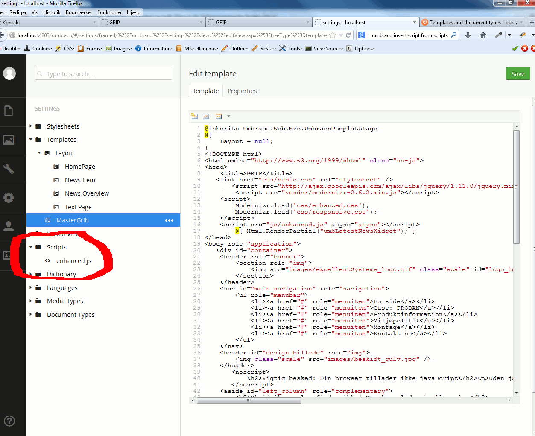Collapse the Templates tree folder
This screenshot has width=535, height=436.
click(31, 140)
